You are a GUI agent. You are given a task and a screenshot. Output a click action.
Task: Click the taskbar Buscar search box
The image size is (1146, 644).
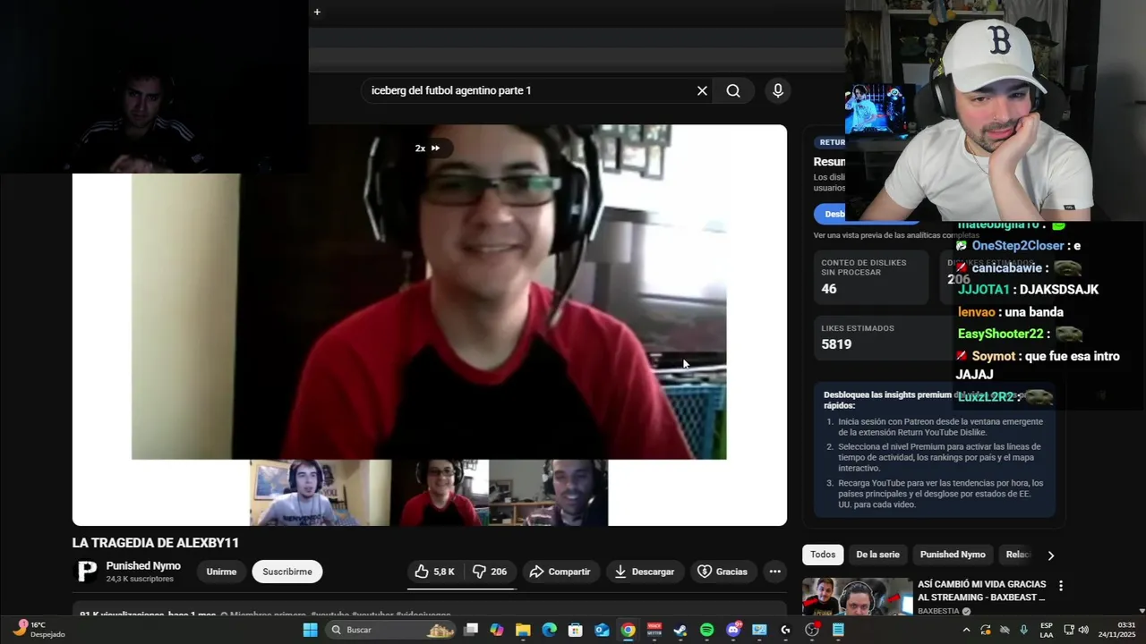(391, 630)
